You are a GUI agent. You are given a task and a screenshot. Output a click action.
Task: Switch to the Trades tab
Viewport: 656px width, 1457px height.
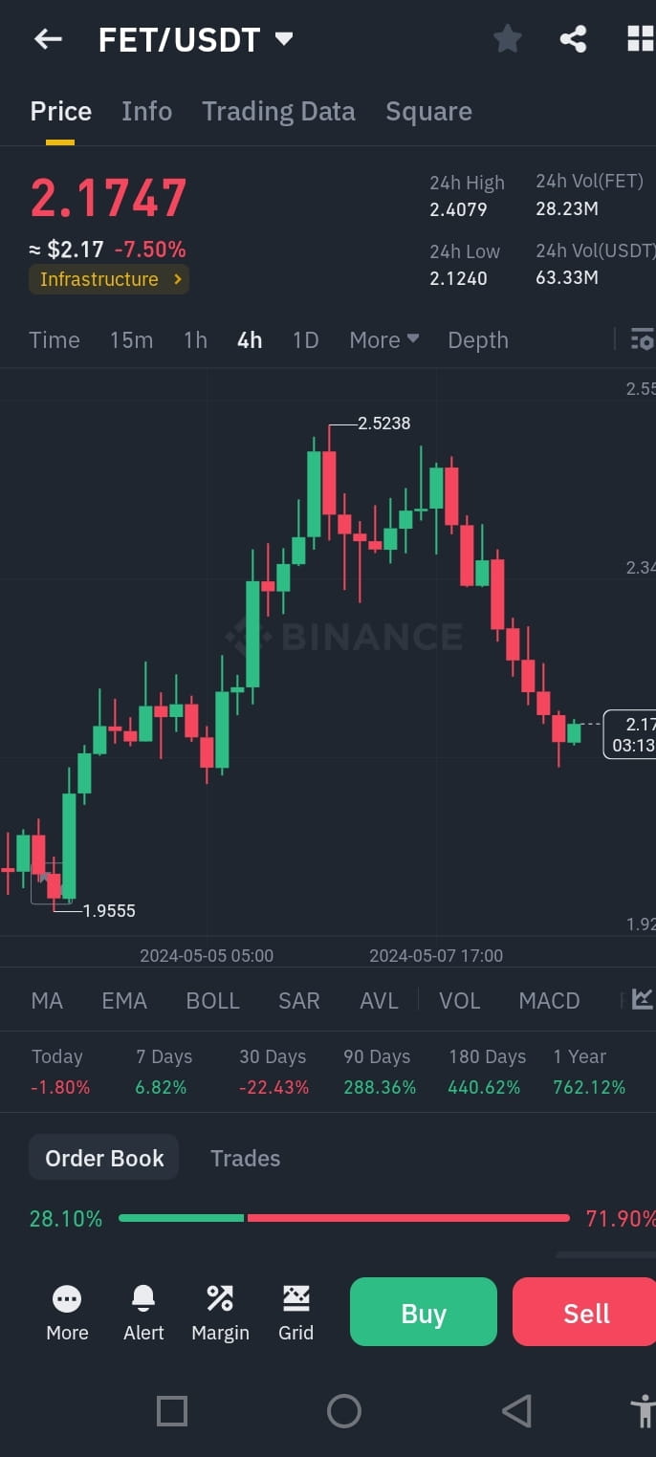[x=245, y=1158]
